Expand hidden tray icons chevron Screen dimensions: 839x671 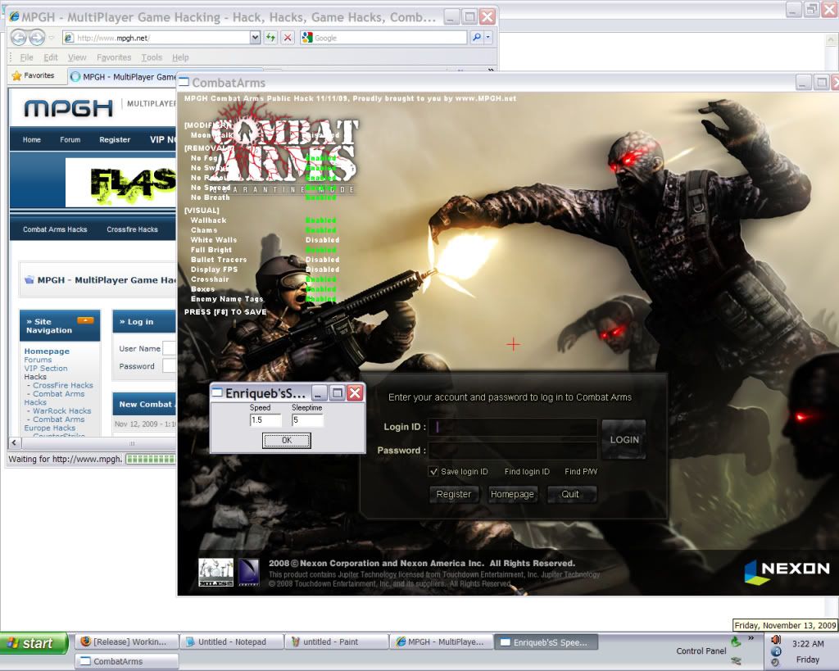pyautogui.click(x=751, y=638)
